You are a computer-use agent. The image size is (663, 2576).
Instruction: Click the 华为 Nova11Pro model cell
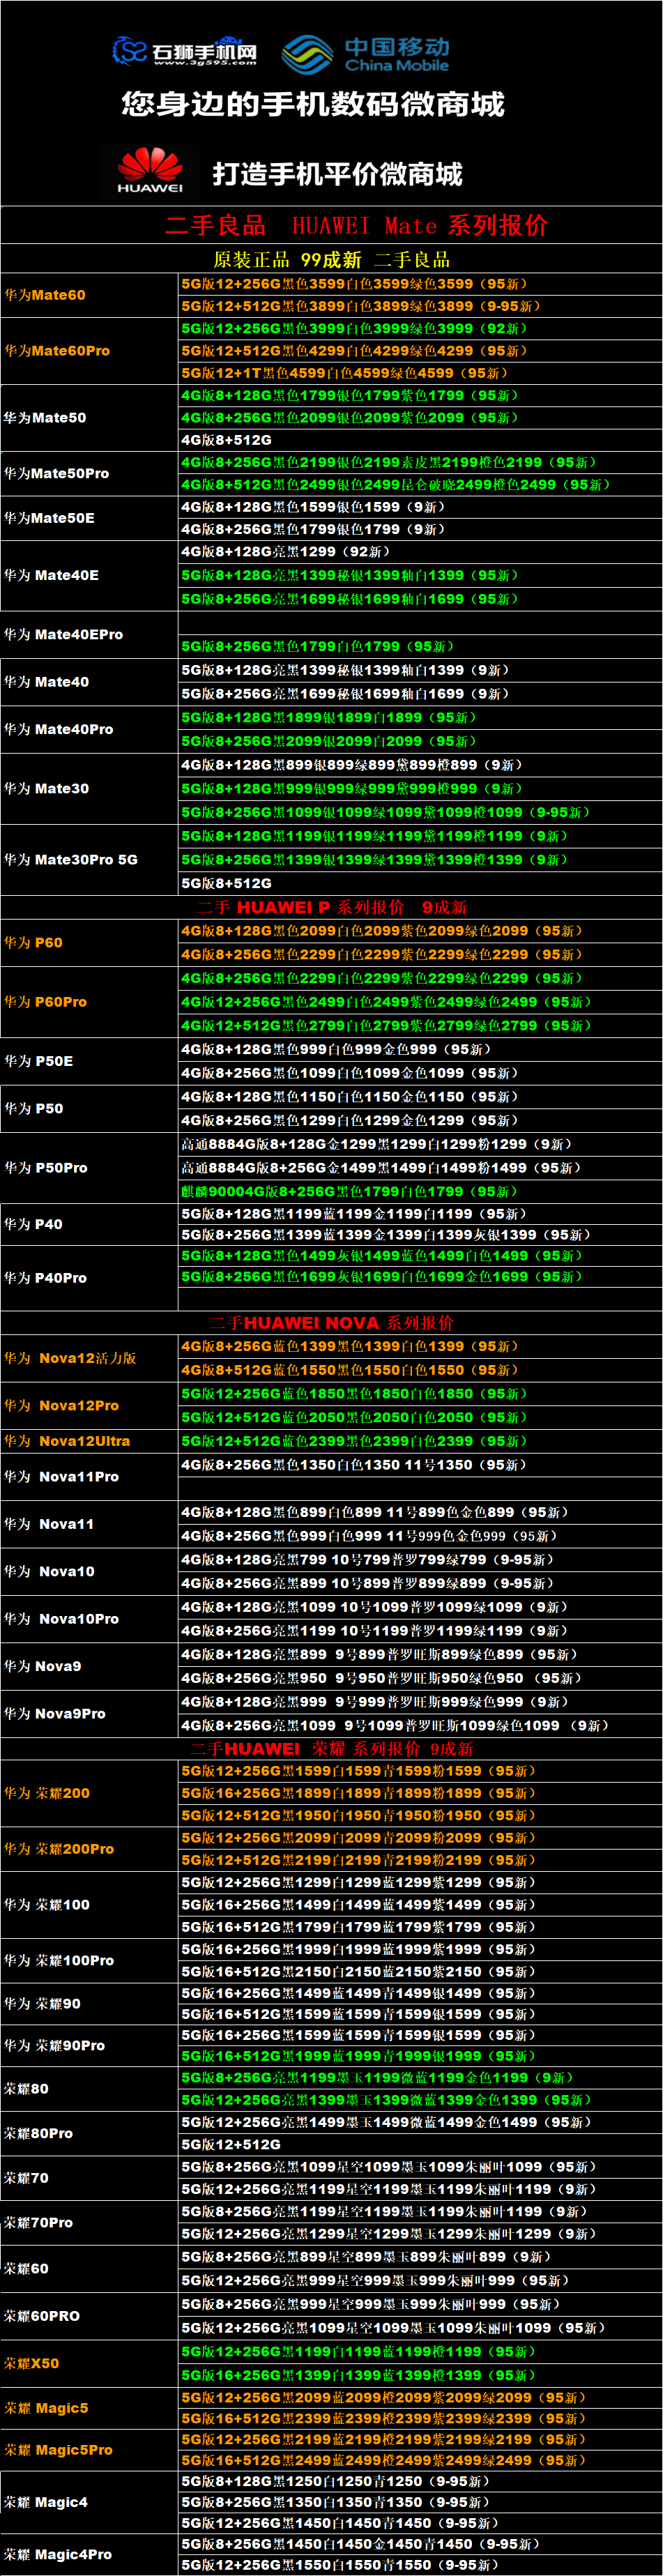[x=89, y=1476]
